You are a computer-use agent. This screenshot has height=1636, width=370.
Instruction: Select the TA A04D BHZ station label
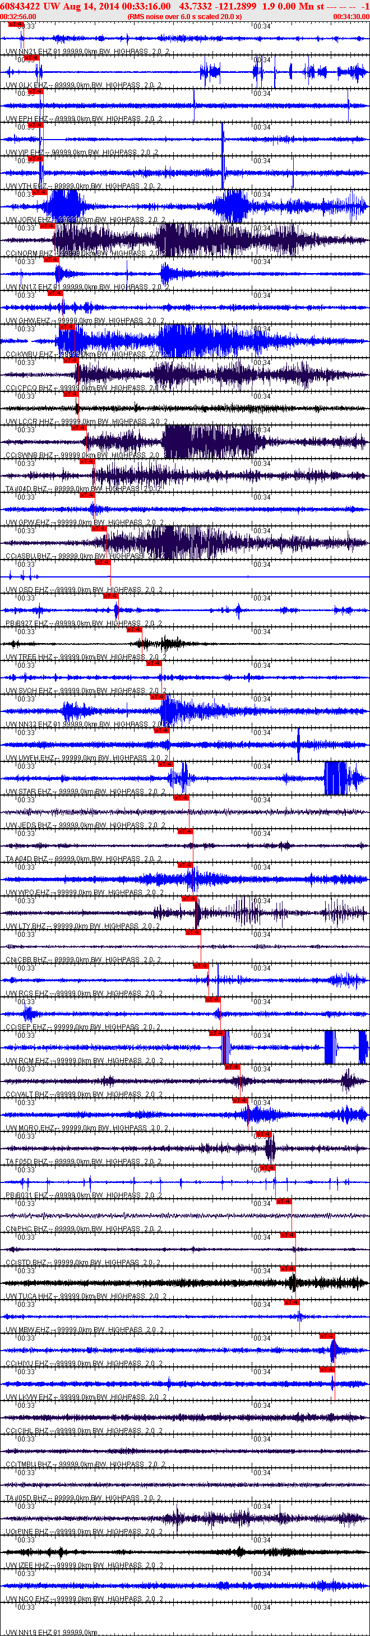[83, 859]
